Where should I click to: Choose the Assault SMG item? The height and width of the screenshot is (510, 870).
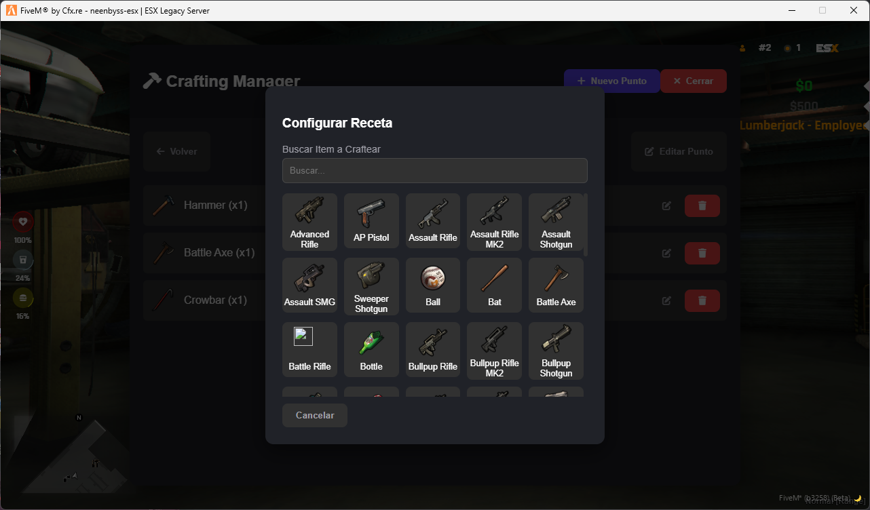309,286
